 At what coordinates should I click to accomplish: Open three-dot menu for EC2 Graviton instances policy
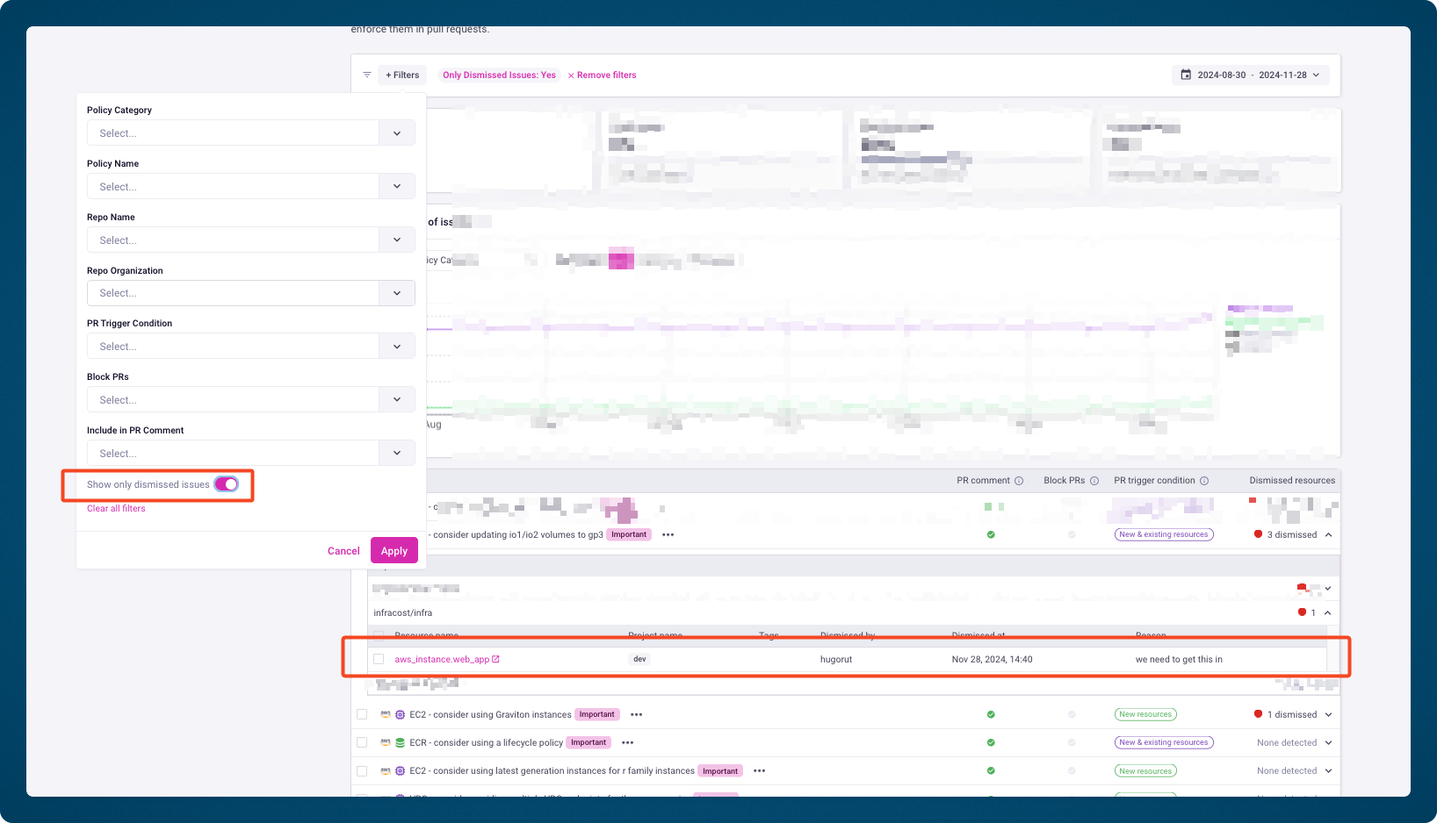[636, 714]
